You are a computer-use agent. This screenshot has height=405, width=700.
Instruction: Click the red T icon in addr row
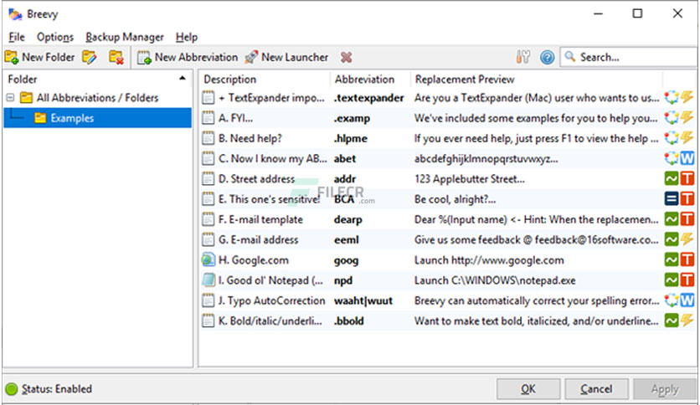pyautogui.click(x=687, y=178)
